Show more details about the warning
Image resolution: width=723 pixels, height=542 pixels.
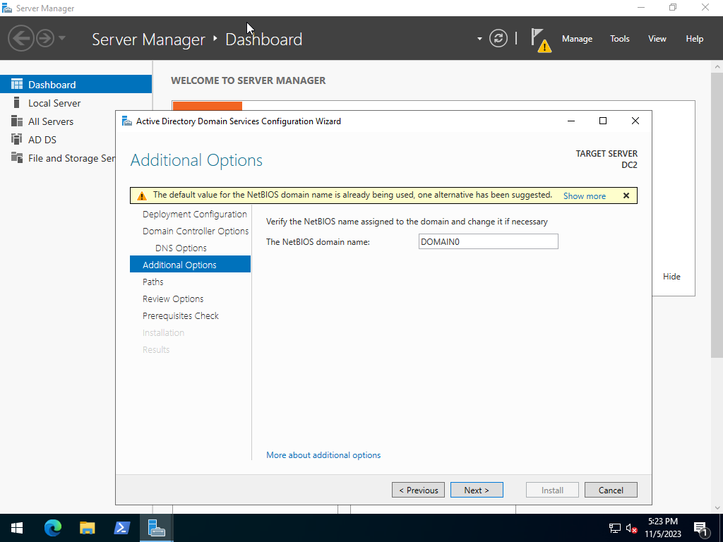584,196
